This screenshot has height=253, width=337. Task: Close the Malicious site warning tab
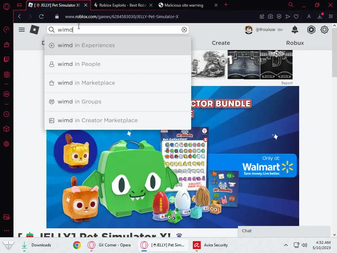tap(216, 5)
